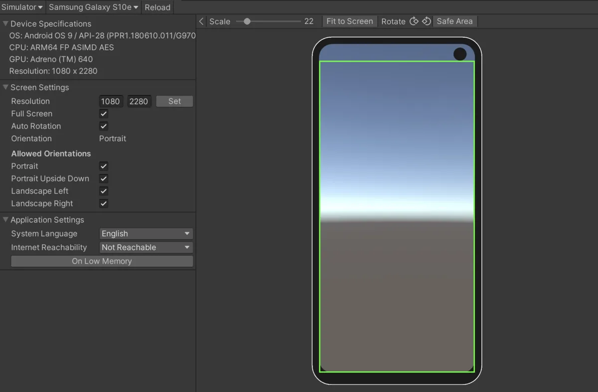Image resolution: width=598 pixels, height=392 pixels.
Task: Disable the Auto Rotation checkbox
Action: pyautogui.click(x=104, y=126)
